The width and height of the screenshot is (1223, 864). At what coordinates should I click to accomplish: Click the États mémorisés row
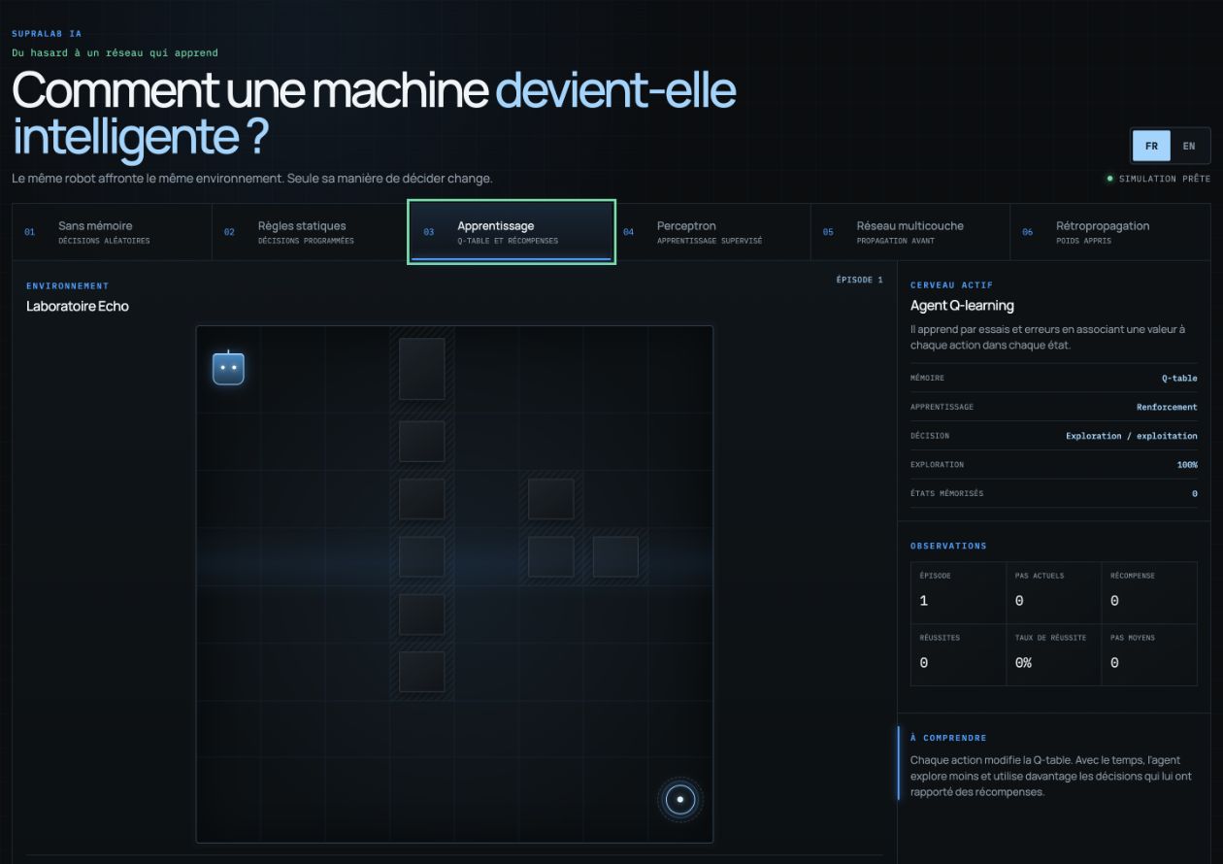point(1054,493)
